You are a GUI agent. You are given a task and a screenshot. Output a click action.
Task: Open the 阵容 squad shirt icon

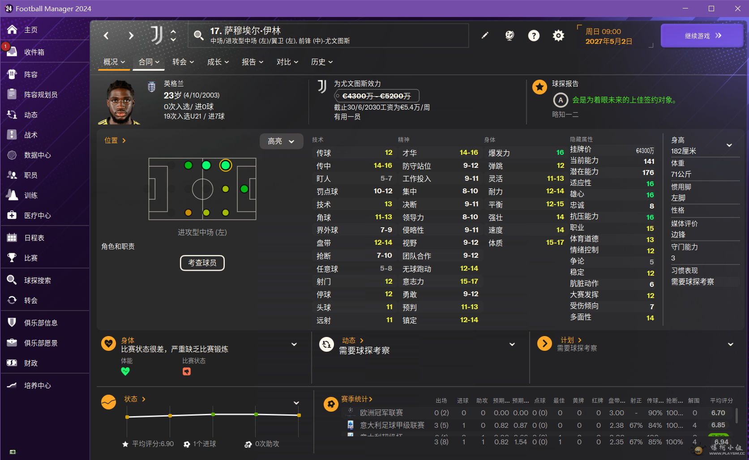(12, 74)
